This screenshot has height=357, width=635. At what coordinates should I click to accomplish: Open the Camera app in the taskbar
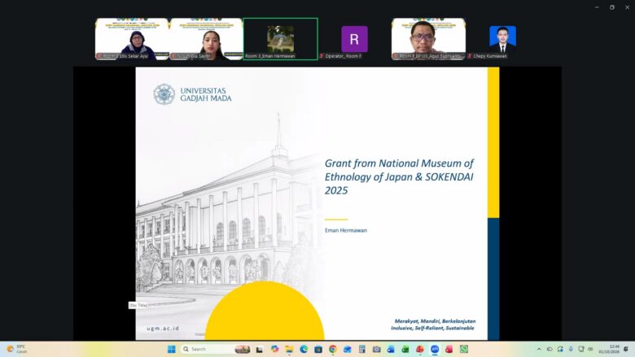pyautogui.click(x=377, y=350)
